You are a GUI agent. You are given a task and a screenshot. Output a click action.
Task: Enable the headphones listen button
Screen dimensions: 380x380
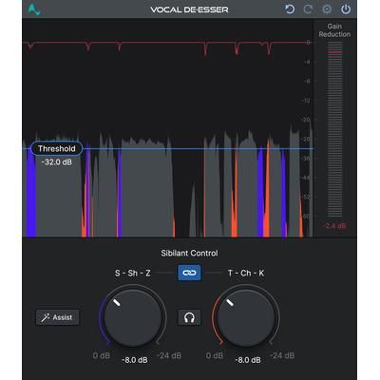click(189, 317)
